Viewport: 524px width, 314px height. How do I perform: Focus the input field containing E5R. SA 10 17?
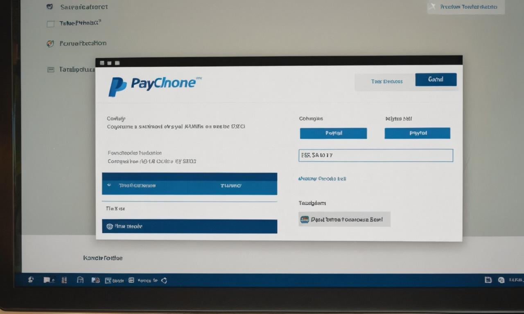click(376, 155)
